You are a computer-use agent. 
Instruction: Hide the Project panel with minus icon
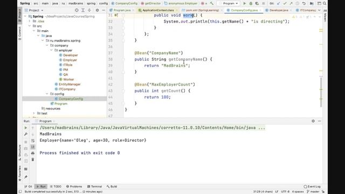coord(103,10)
